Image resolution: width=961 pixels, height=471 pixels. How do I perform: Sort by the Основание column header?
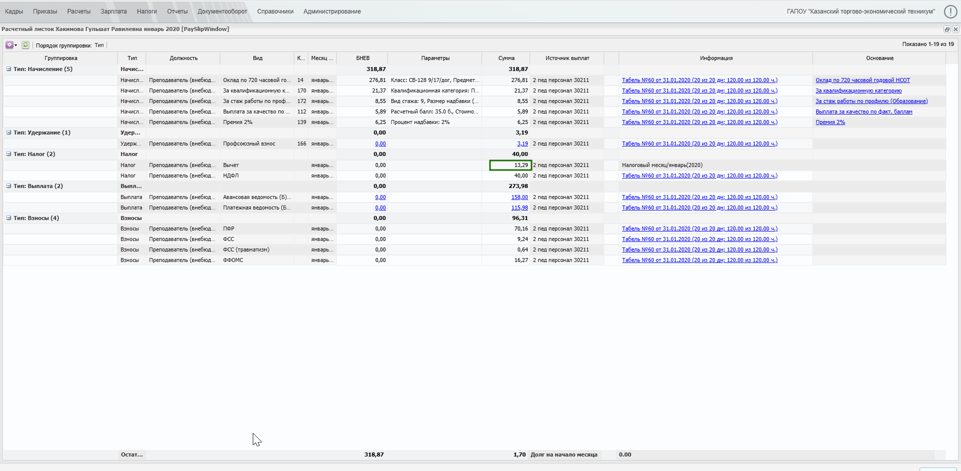879,58
